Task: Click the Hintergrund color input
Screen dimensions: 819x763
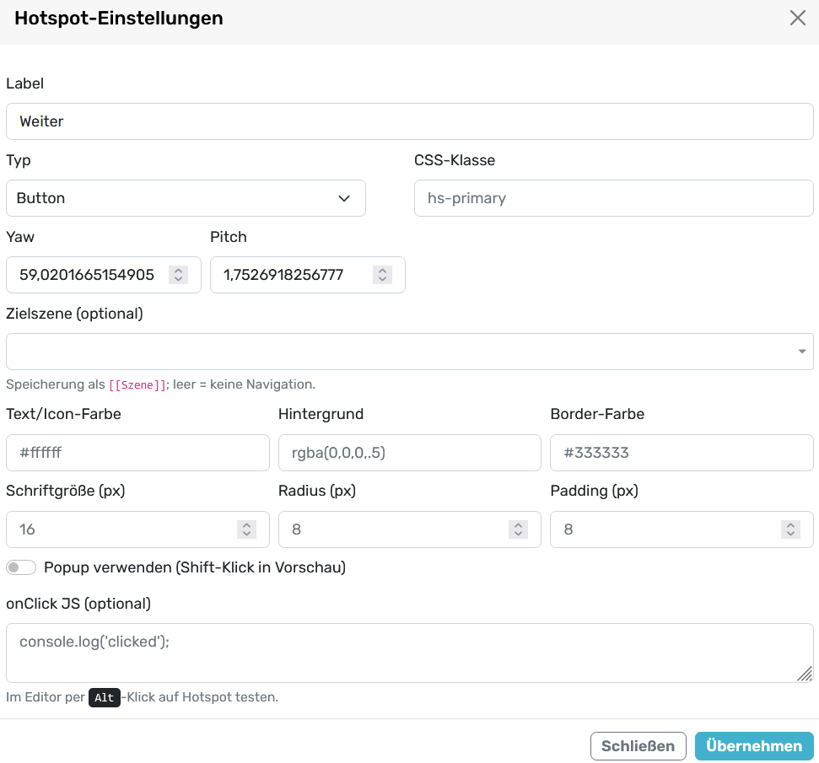Action: (x=409, y=453)
